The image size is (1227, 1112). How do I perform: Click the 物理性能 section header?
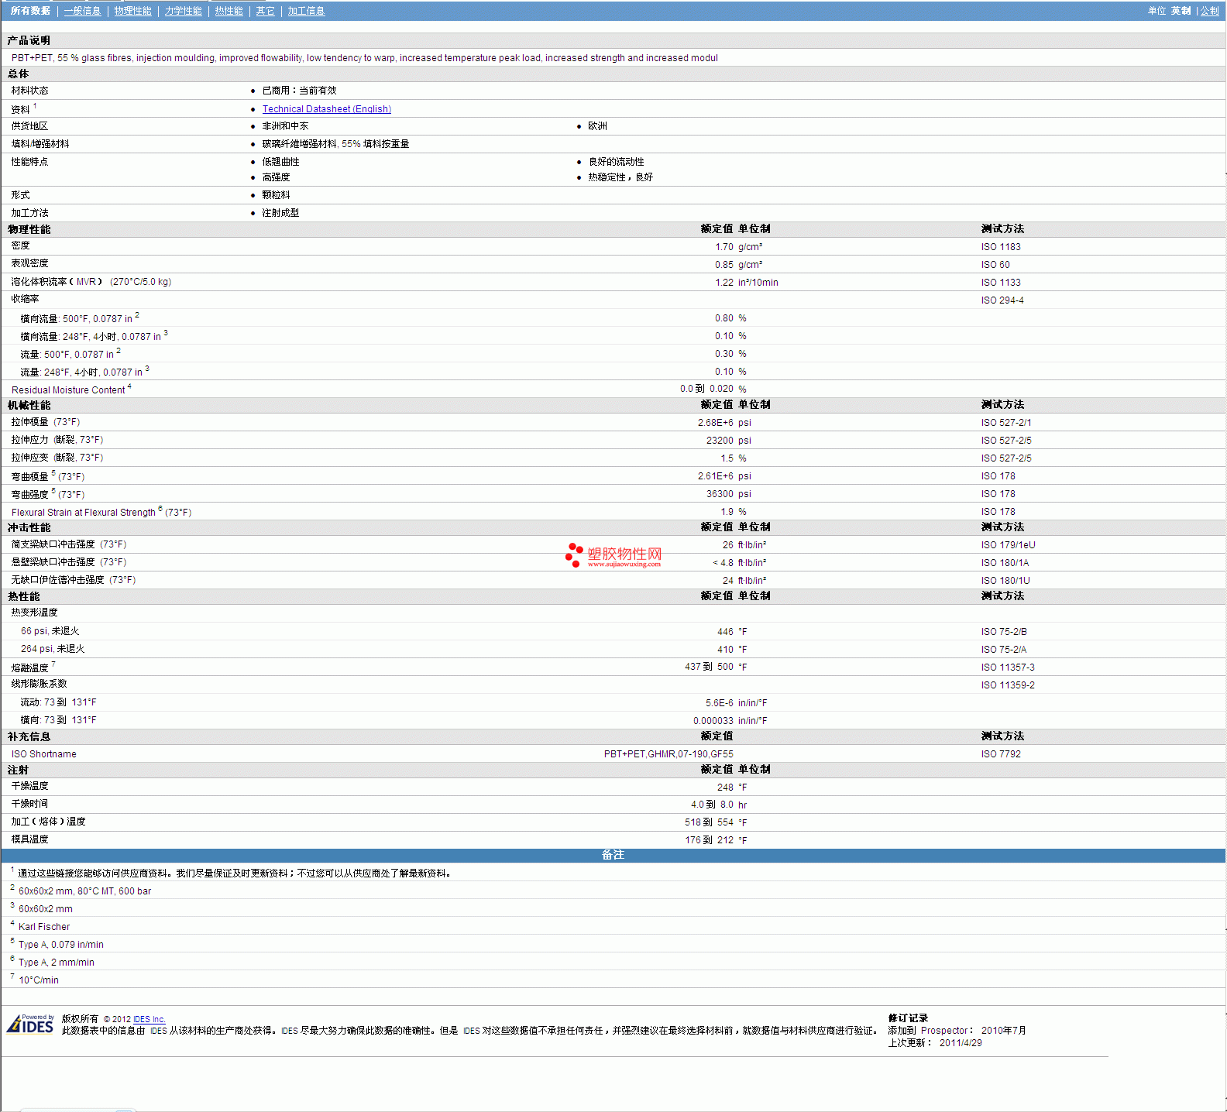coord(29,229)
